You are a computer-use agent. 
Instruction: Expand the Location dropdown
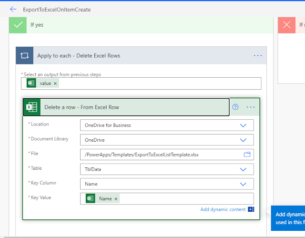pos(243,125)
